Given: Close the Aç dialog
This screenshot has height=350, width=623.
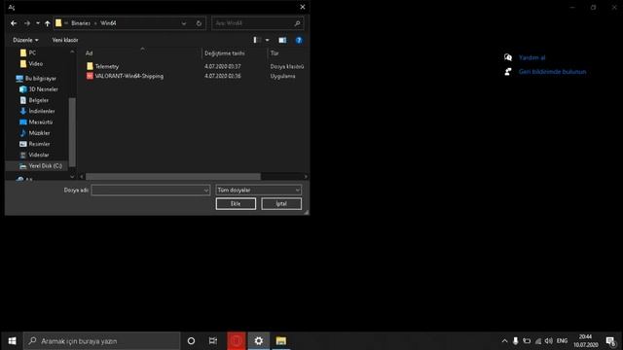Looking at the screenshot, I should click(303, 7).
